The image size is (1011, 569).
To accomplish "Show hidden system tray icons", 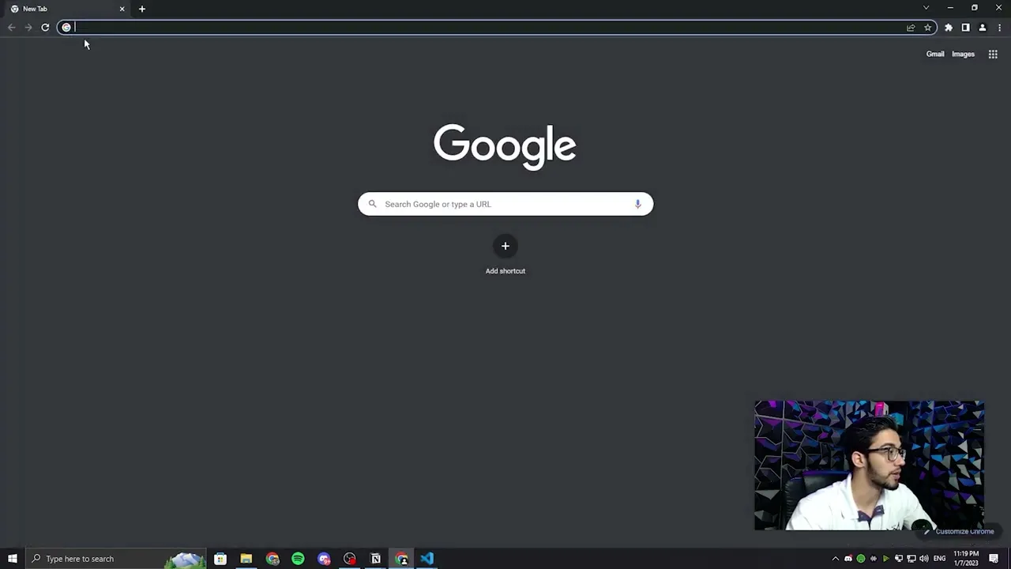I will coord(836,559).
